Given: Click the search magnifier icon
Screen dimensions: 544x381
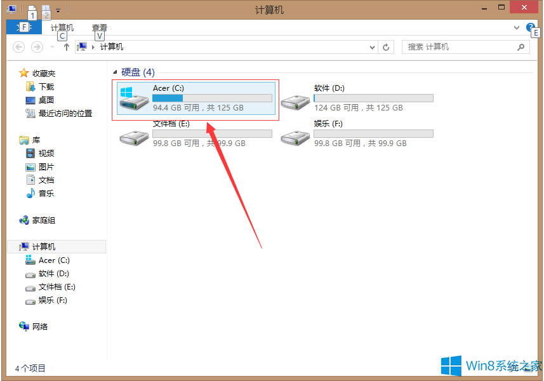Looking at the screenshot, I should 521,46.
